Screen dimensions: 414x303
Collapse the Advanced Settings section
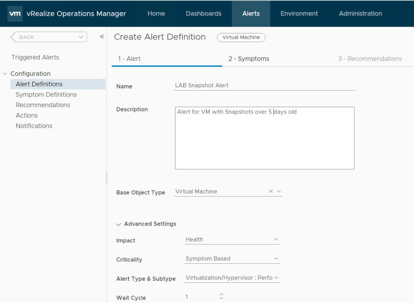point(119,224)
